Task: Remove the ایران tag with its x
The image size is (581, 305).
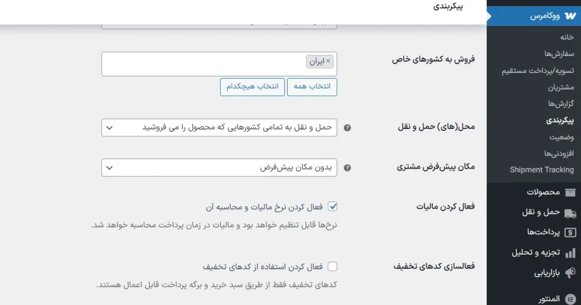Action: click(328, 61)
